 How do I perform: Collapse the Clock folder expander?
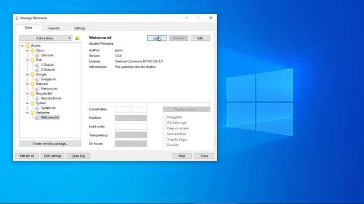pyautogui.click(x=27, y=50)
